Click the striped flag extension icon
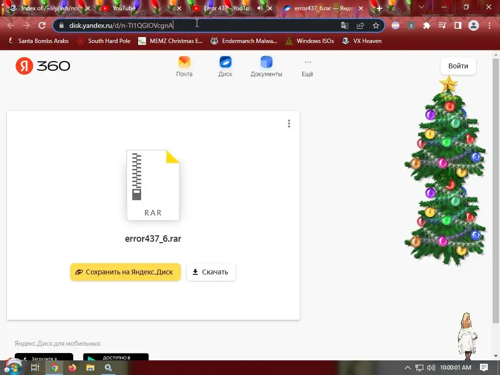500x375 pixels. [x=396, y=25]
